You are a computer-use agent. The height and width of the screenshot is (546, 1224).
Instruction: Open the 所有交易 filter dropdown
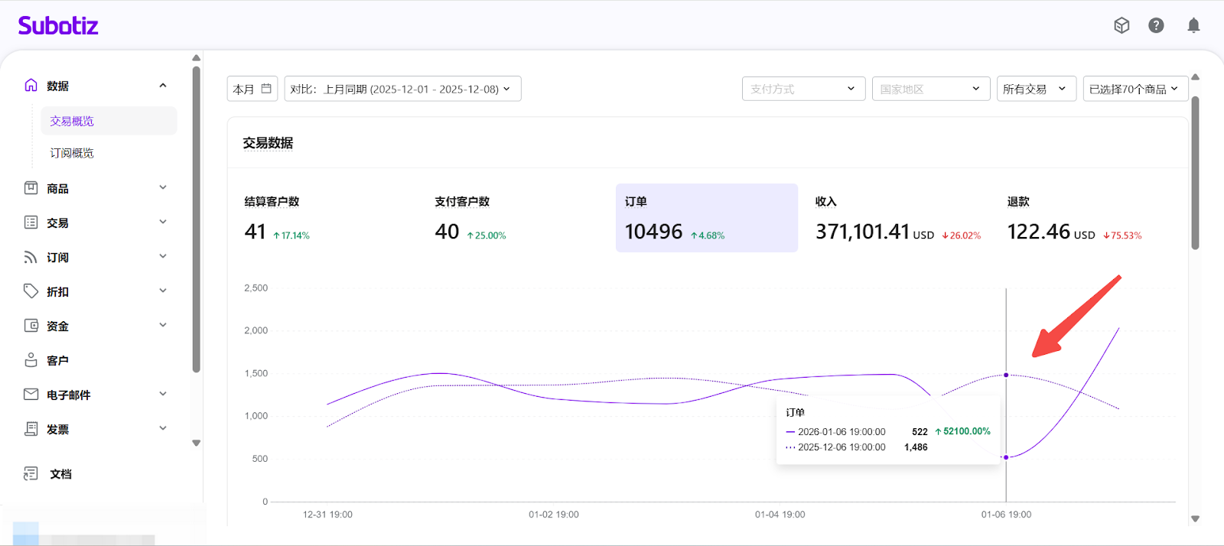coord(1035,89)
